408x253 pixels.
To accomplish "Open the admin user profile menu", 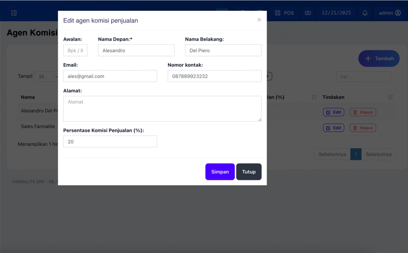I will [x=389, y=13].
